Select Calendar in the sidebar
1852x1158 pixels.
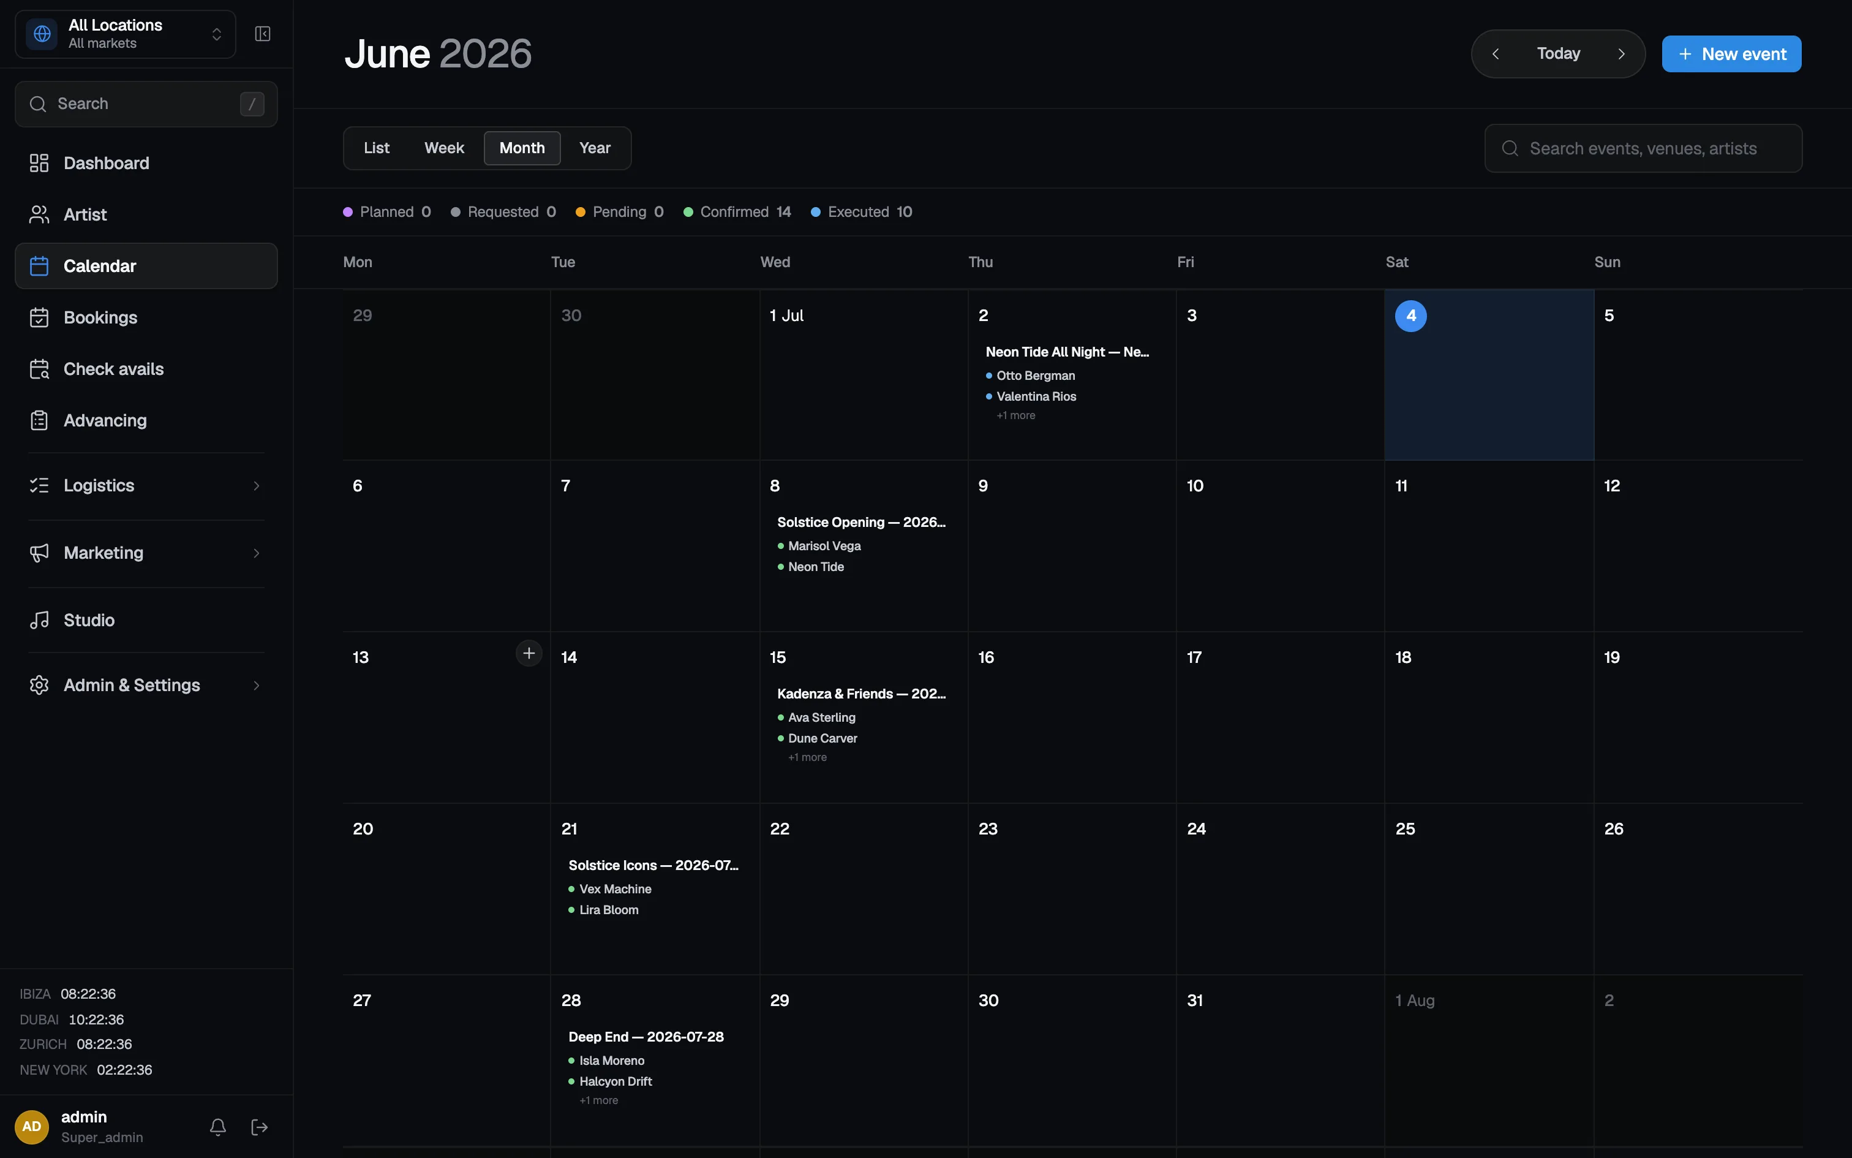pyautogui.click(x=146, y=266)
